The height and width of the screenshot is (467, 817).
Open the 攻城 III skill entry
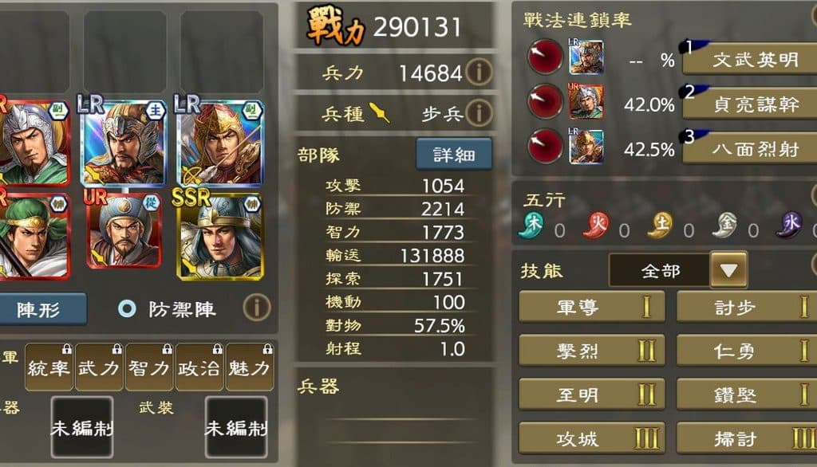[592, 438]
